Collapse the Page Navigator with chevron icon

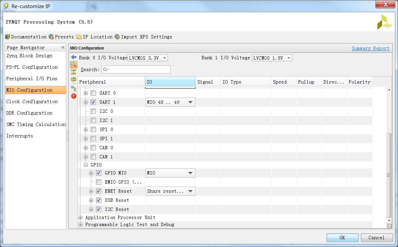(x=63, y=48)
